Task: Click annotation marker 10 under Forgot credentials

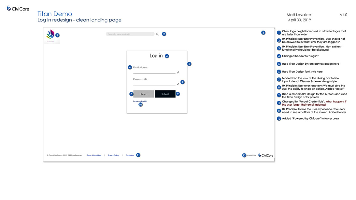Action: pyautogui.click(x=141, y=105)
